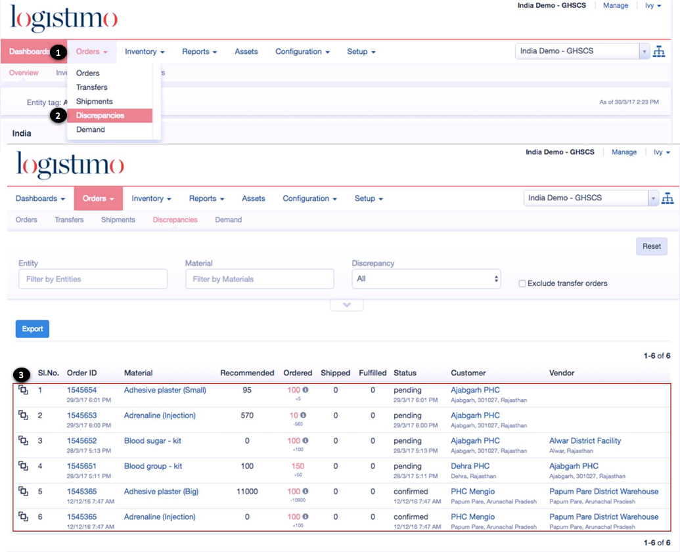Screen dimensions: 680x552
Task: Expand the filter panel chevron
Action: pyautogui.click(x=346, y=305)
